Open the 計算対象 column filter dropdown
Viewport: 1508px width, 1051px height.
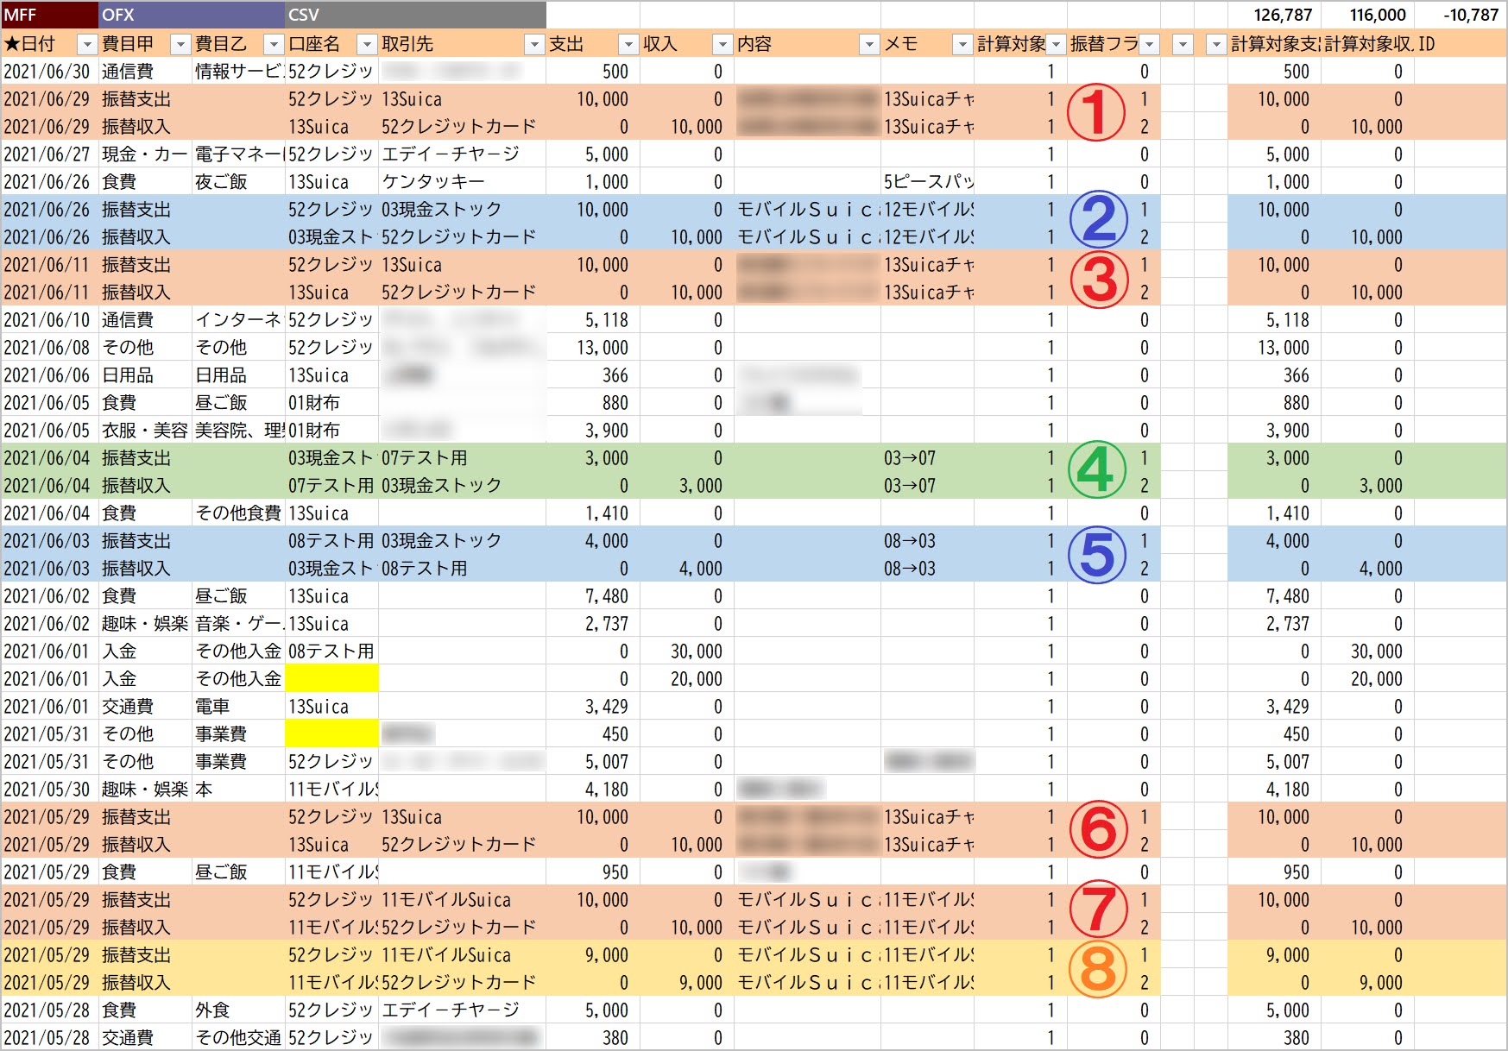pos(1056,44)
